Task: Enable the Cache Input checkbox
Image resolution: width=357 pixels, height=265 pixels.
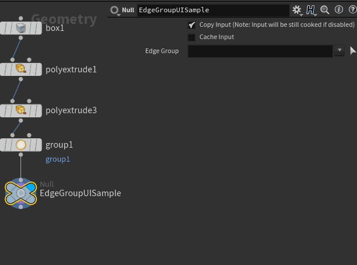Action: (191, 37)
